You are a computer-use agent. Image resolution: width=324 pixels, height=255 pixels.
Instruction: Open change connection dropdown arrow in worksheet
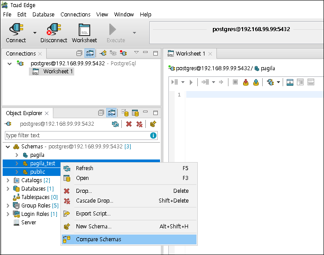(278, 82)
